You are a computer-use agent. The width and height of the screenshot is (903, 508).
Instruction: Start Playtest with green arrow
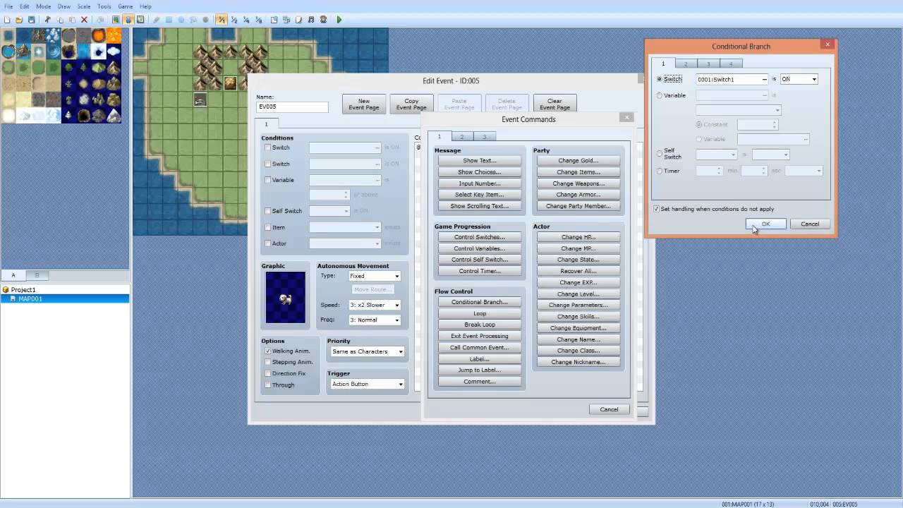[339, 20]
